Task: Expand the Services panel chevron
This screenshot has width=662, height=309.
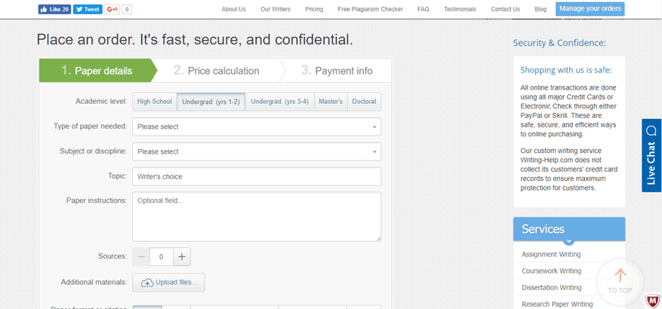Action: 568,242
